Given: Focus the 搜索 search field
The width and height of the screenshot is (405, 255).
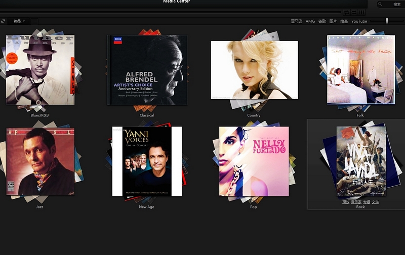Looking at the screenshot, I should [x=390, y=4].
